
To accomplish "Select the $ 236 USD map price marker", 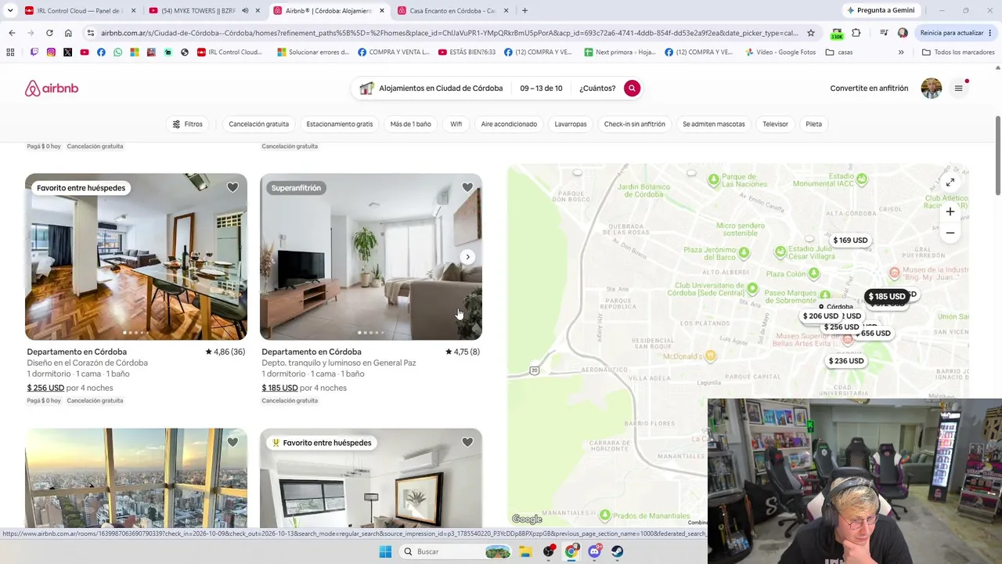I will click(846, 361).
